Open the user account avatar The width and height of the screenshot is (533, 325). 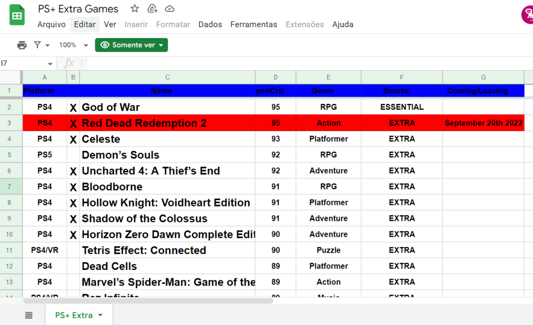(528, 15)
